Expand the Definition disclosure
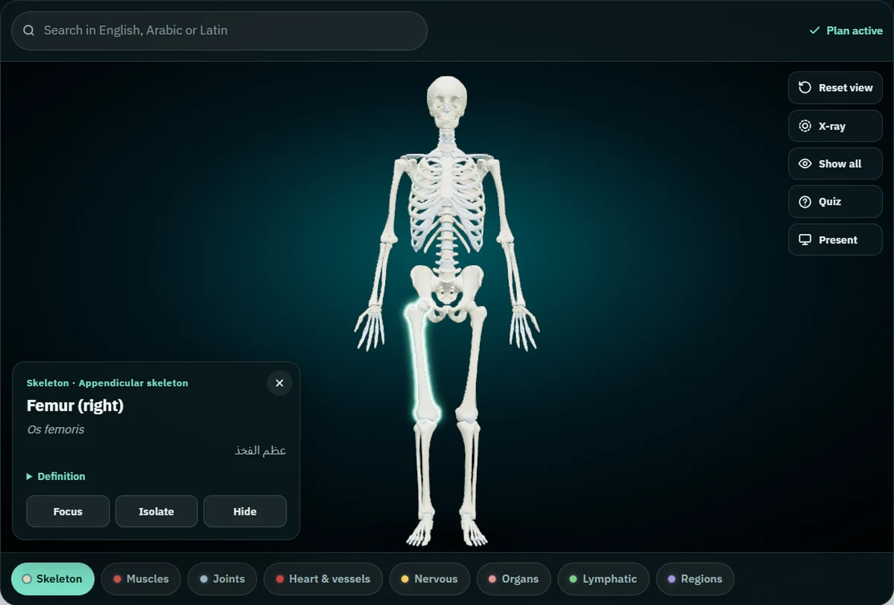 (56, 476)
